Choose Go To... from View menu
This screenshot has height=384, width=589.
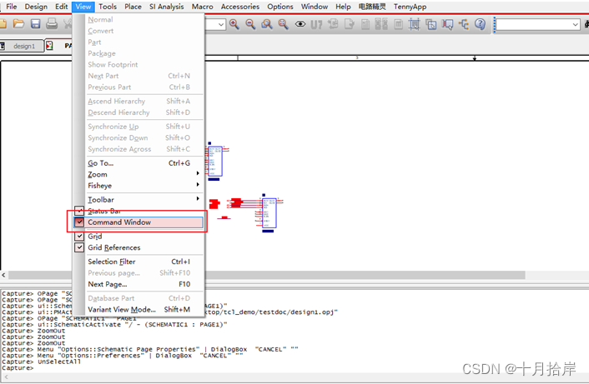pyautogui.click(x=144, y=163)
